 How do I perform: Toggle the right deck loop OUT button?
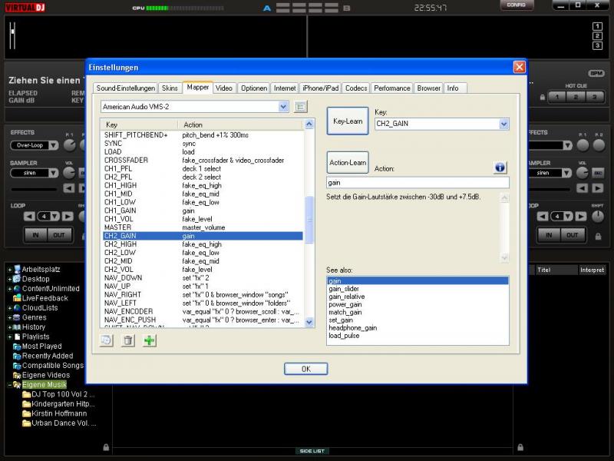[x=572, y=235]
